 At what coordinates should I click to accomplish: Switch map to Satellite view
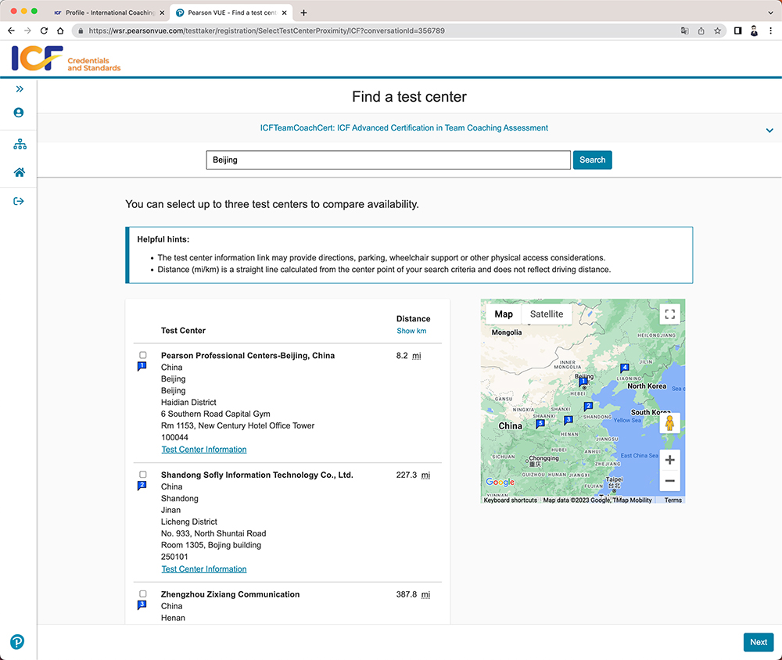546,314
